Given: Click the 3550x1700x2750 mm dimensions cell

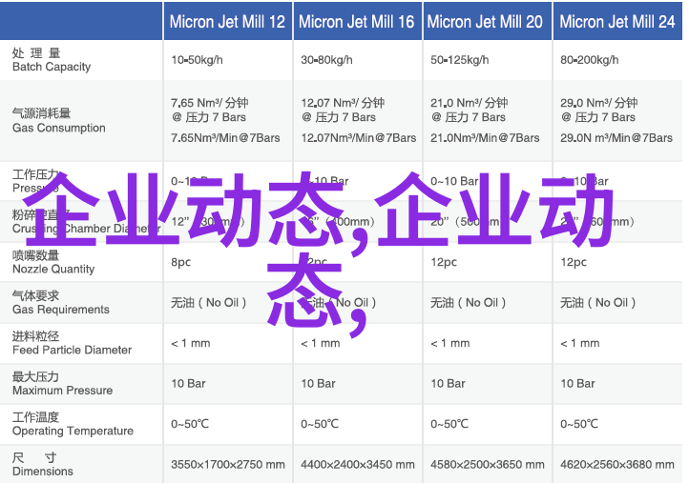Looking at the screenshot, I should point(228,464).
